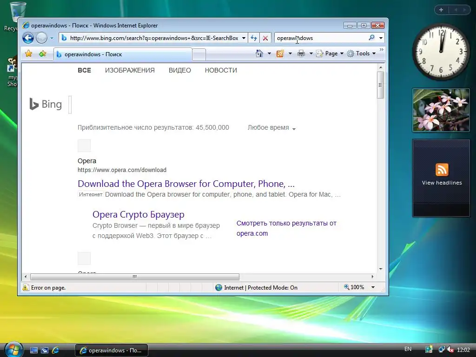Screen dimensions: 476x357
Task: Open Download the Opera Browser result link
Action: (x=186, y=184)
